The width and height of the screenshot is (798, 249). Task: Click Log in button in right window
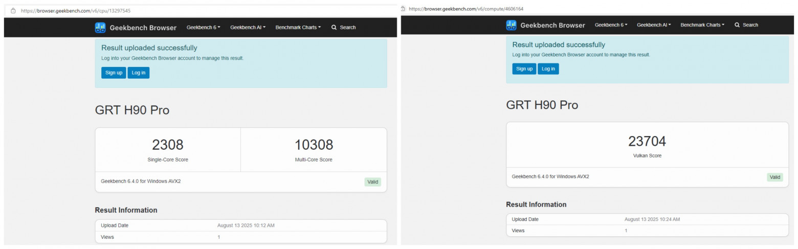(548, 69)
